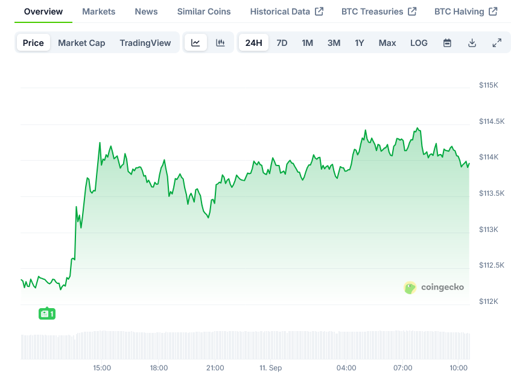This screenshot has height=377, width=511.
Task: Open the BTC Treasuries external link
Action: pos(379,11)
